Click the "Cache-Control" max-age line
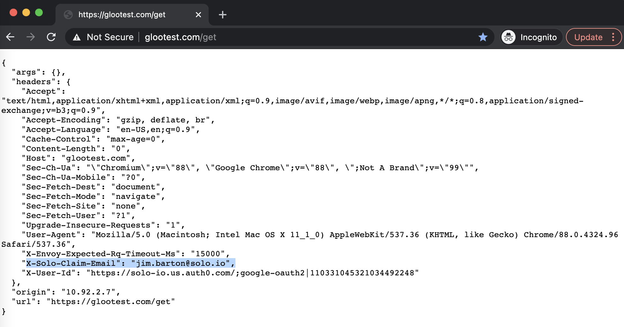Image resolution: width=624 pixels, height=327 pixels. click(x=93, y=139)
